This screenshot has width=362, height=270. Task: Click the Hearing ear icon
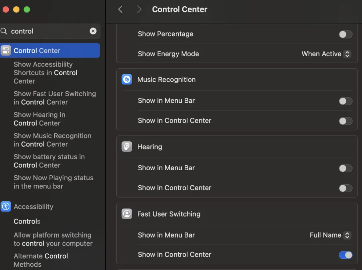click(127, 147)
